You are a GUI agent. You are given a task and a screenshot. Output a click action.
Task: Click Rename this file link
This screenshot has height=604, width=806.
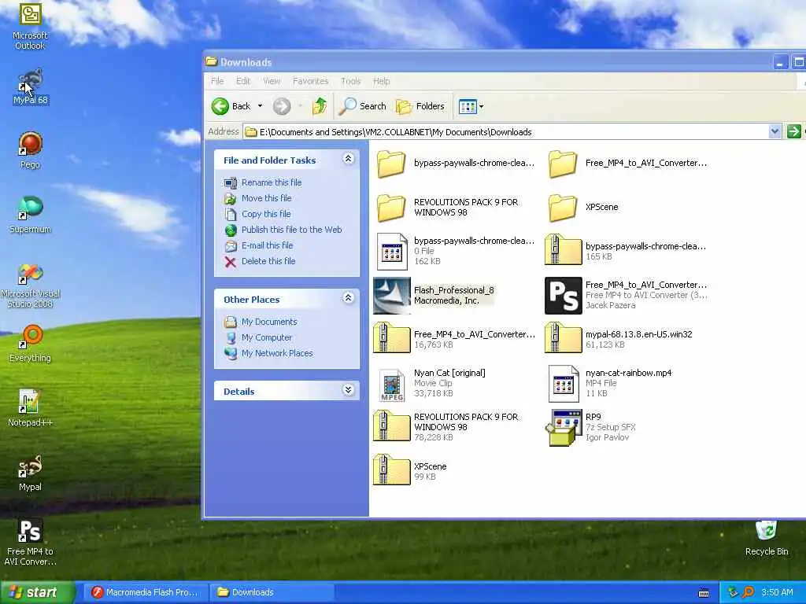coord(272,182)
